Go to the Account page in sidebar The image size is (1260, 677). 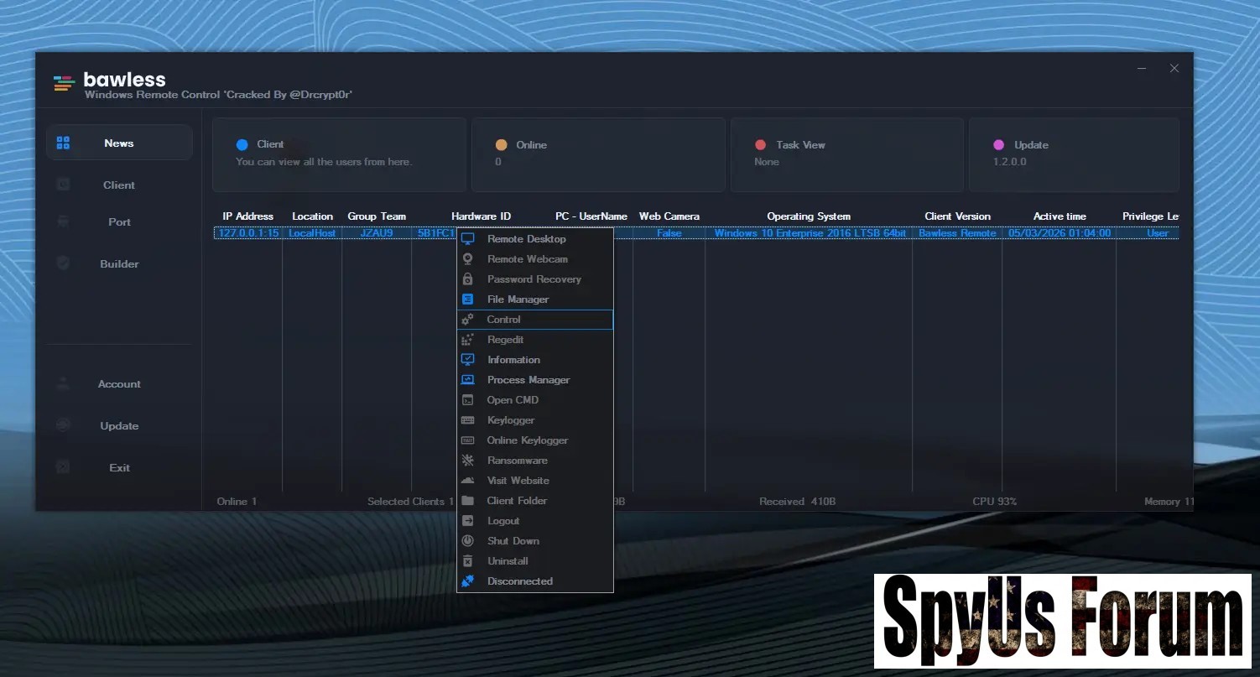[x=119, y=384]
